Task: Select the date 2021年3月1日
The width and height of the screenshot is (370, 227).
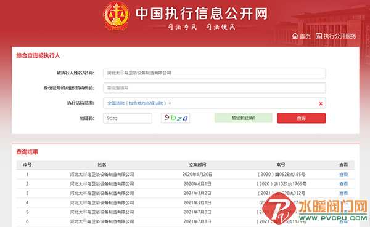Action: coord(197,203)
